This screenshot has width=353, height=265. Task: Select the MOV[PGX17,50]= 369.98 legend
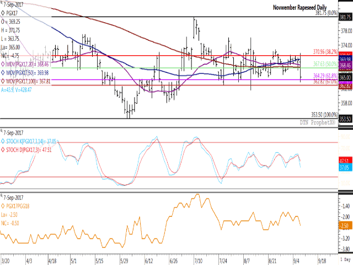point(27,73)
